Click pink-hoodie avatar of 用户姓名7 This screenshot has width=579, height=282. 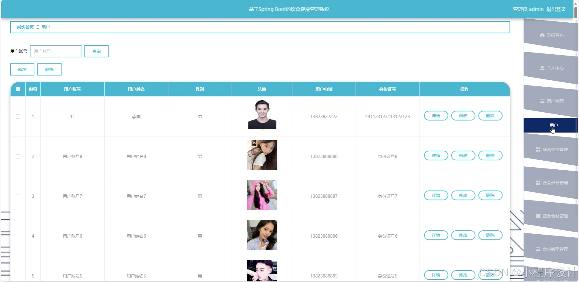(x=262, y=195)
